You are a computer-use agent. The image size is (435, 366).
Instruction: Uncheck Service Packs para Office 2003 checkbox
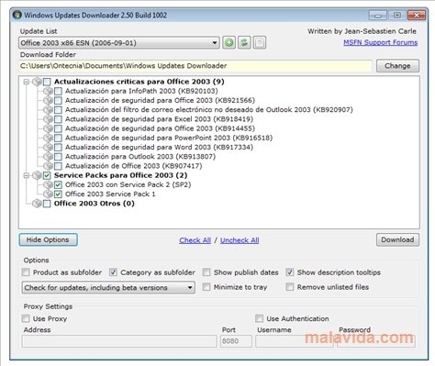pyautogui.click(x=47, y=175)
